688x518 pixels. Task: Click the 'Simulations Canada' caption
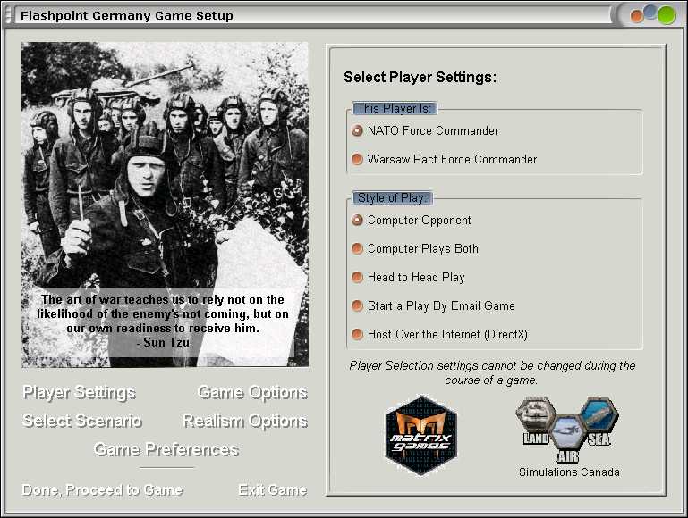(x=569, y=472)
